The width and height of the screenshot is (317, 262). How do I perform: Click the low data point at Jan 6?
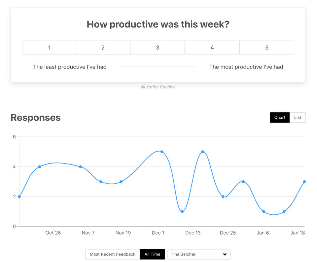pyautogui.click(x=264, y=212)
